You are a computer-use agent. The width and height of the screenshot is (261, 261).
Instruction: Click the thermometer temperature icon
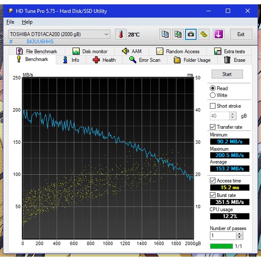[x=121, y=34]
